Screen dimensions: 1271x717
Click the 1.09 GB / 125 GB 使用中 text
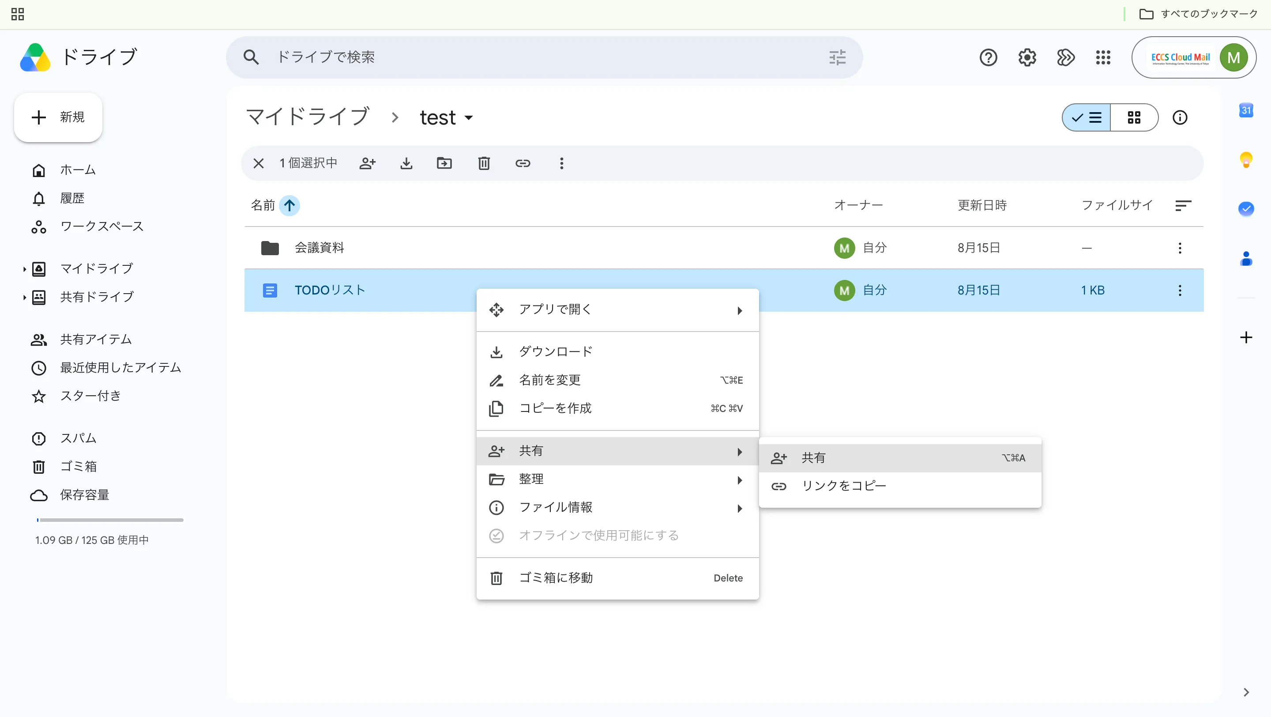(92, 540)
